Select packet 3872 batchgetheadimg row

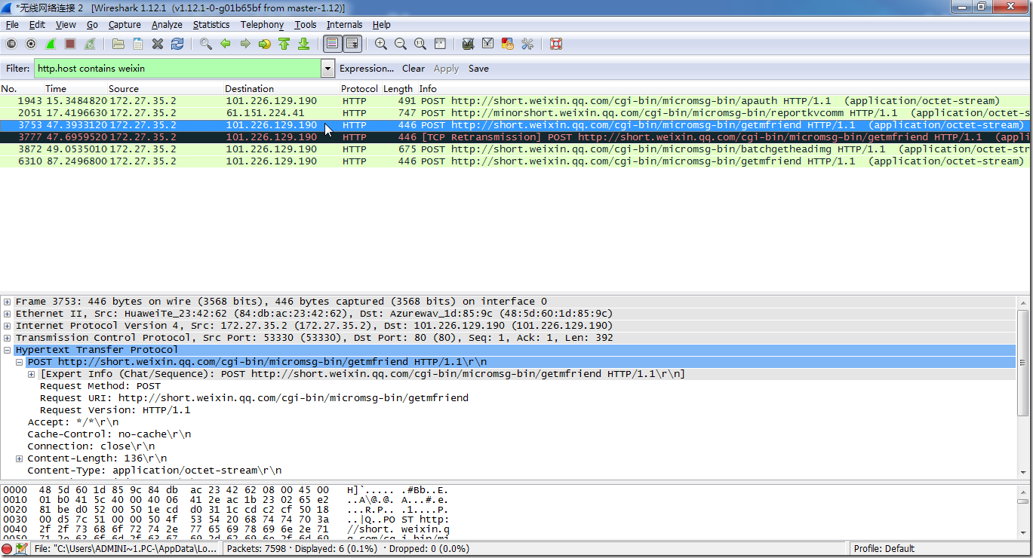pyautogui.click(x=514, y=149)
